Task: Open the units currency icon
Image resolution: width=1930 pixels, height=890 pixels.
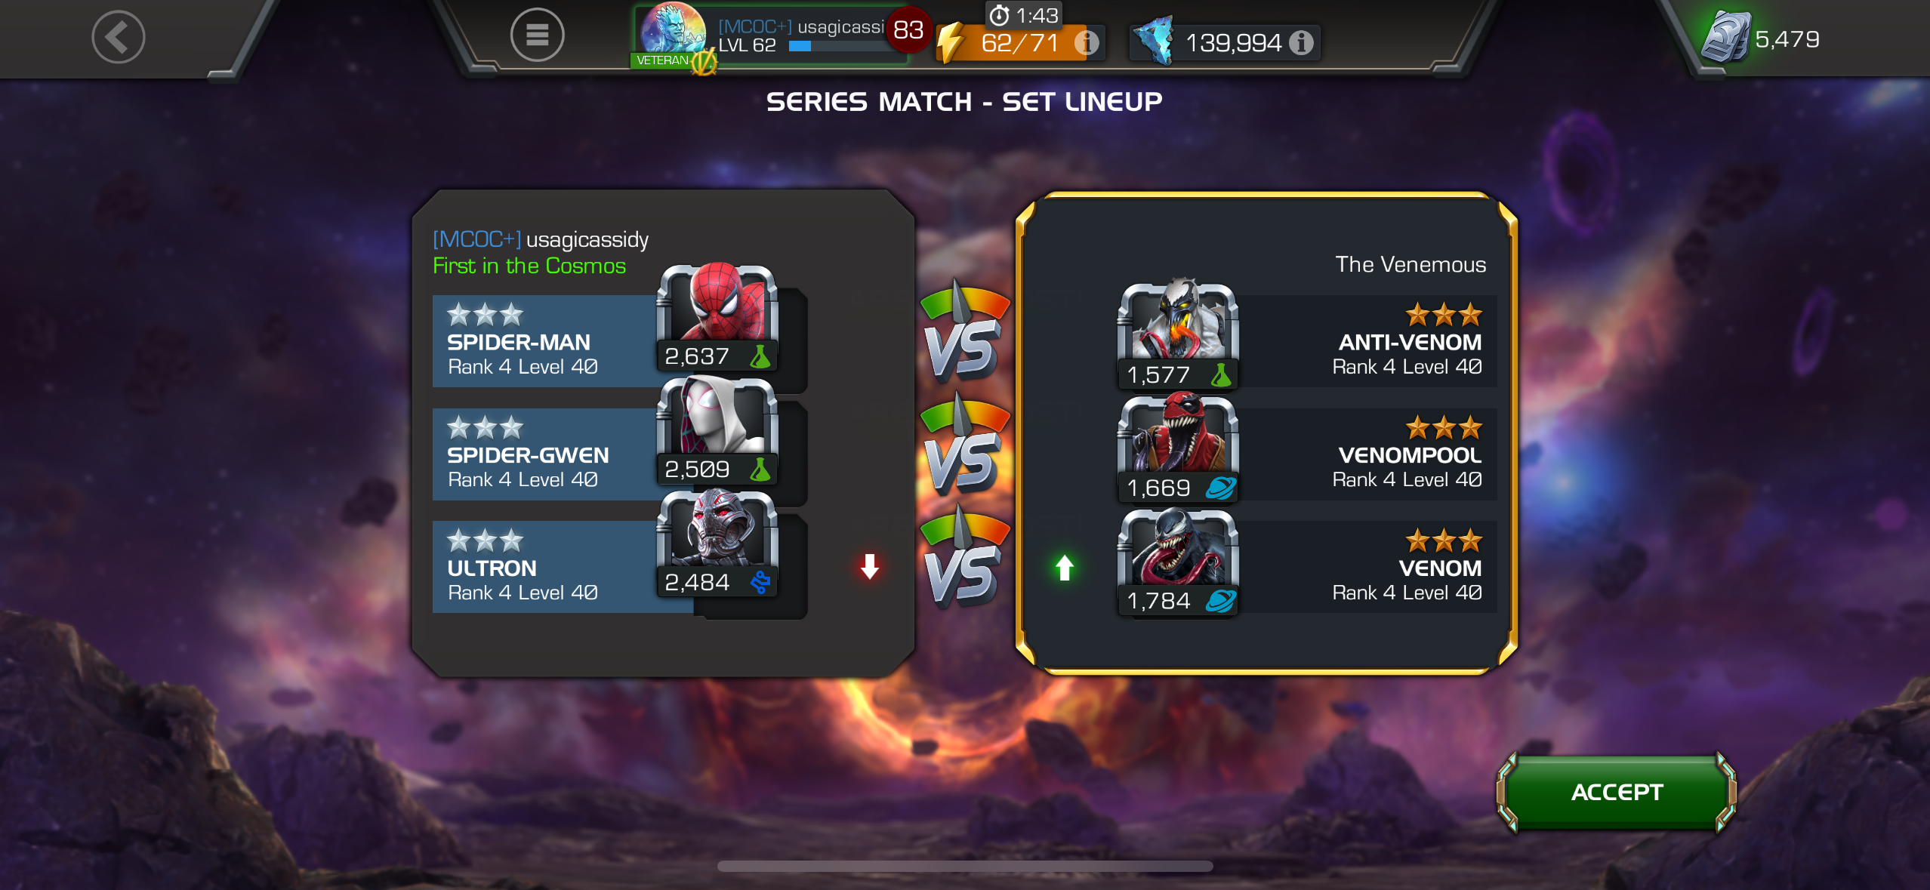Action: [1726, 38]
